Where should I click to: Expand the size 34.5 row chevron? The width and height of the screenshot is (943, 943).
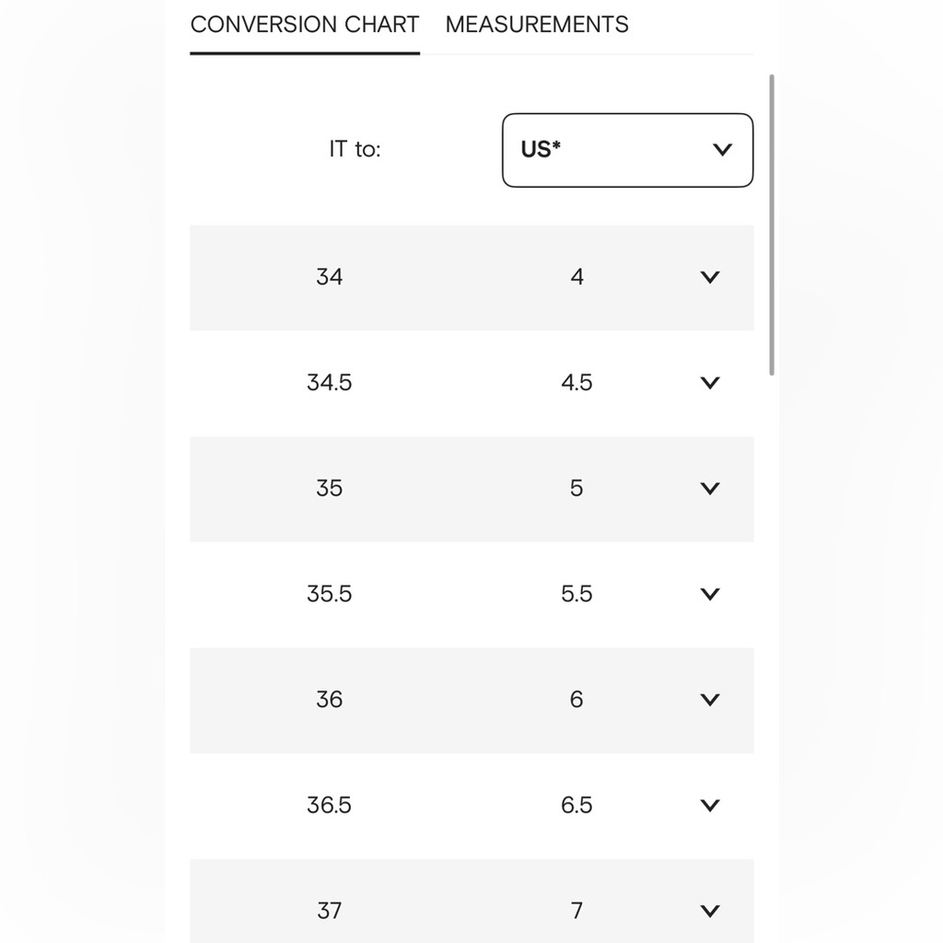(x=710, y=383)
